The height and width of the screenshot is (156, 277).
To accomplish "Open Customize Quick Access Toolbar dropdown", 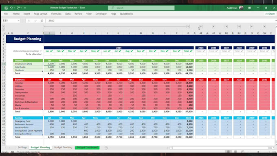I will pos(25,8).
